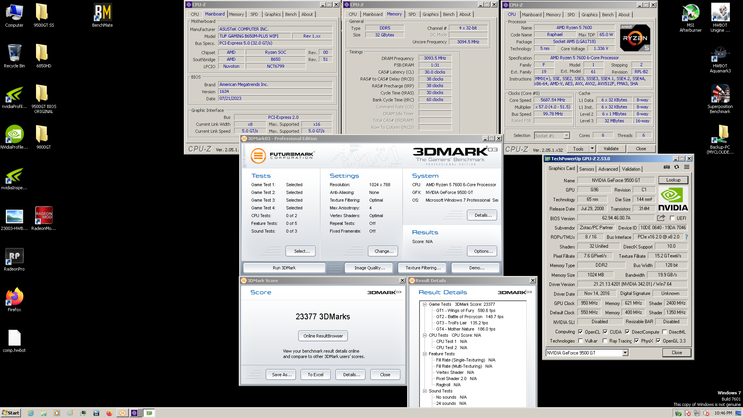The width and height of the screenshot is (743, 418).
Task: Open the Bench tab in the right CPU-Z window
Action: click(x=608, y=15)
